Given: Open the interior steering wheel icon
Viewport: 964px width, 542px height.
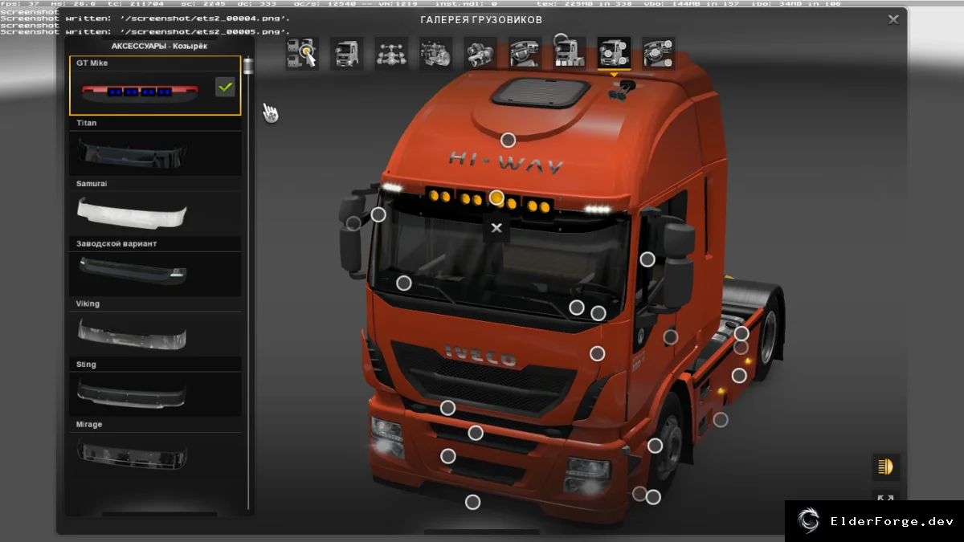Looking at the screenshot, I should (x=525, y=54).
